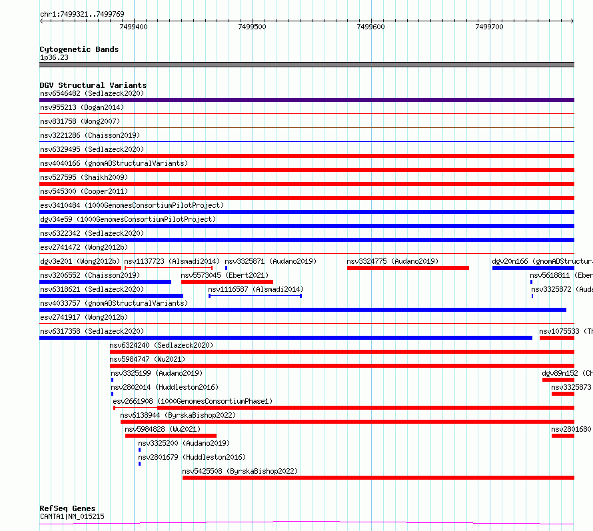Select nsv3325199 (Audano2019) label
Image resolution: width=593 pixels, height=531 pixels.
(x=157, y=373)
